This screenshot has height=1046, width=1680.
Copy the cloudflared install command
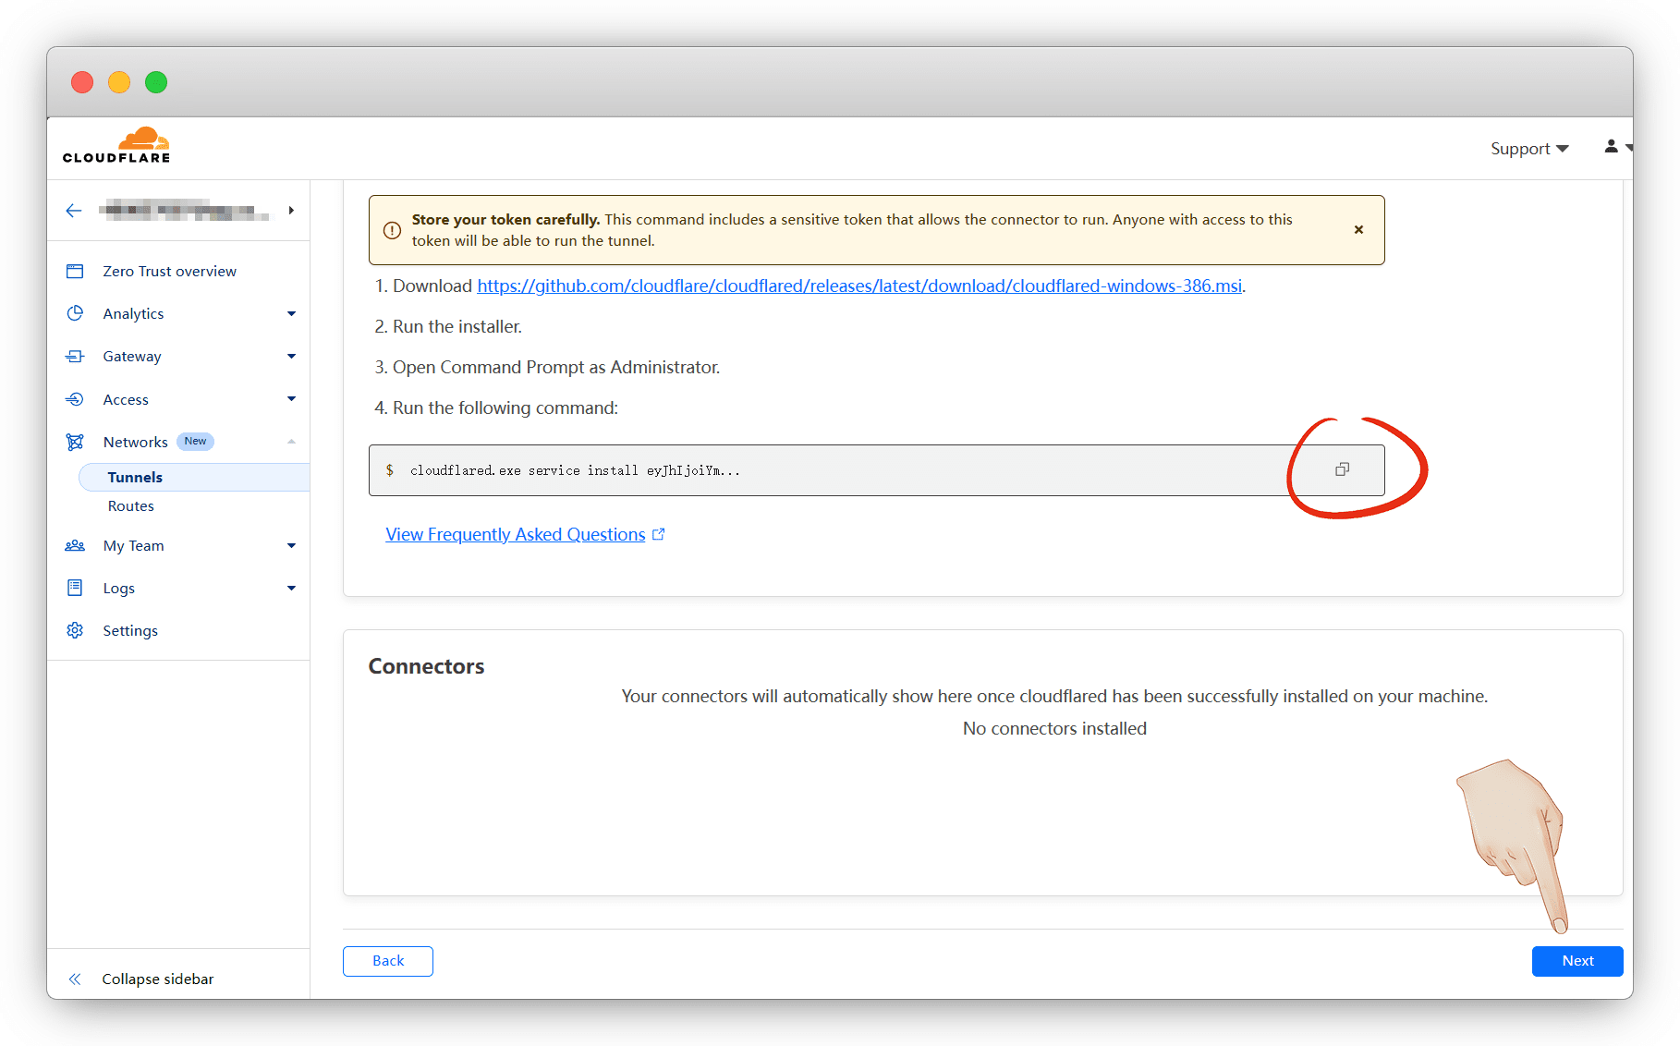point(1342,469)
